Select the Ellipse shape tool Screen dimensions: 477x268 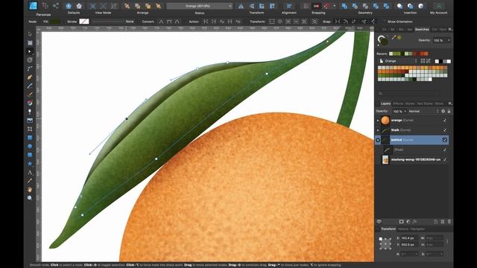pyautogui.click(x=30, y=146)
